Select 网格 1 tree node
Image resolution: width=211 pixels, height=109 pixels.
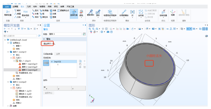[x=17, y=79]
